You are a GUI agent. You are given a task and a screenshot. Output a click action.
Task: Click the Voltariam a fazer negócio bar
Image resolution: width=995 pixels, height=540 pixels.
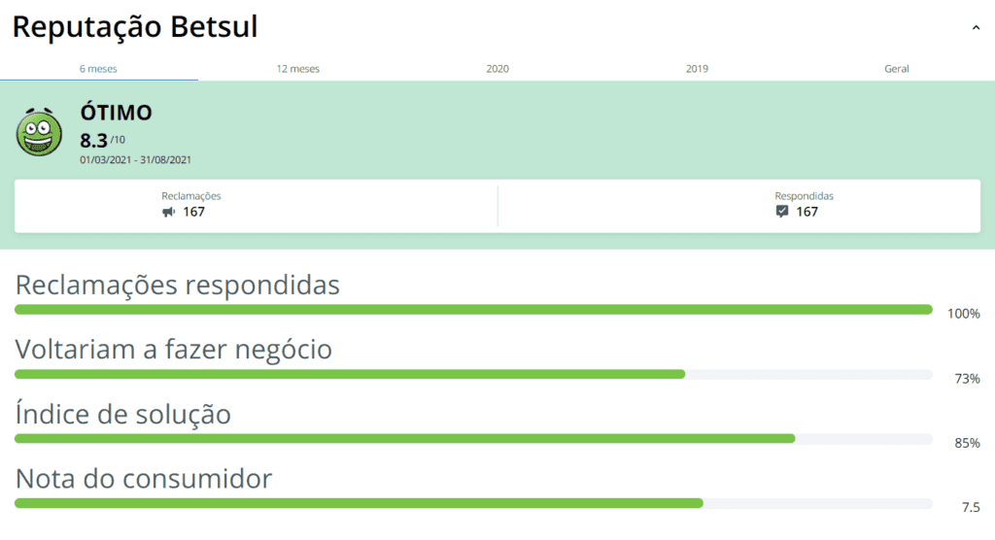[473, 374]
